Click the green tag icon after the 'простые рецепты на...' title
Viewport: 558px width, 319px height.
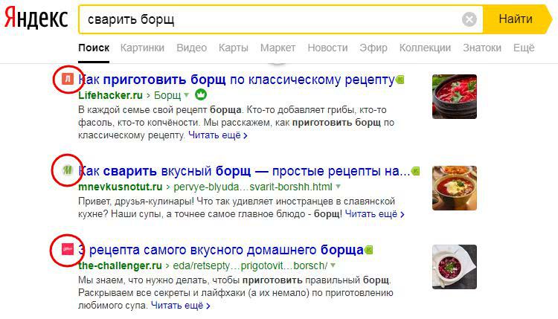pyautogui.click(x=415, y=171)
